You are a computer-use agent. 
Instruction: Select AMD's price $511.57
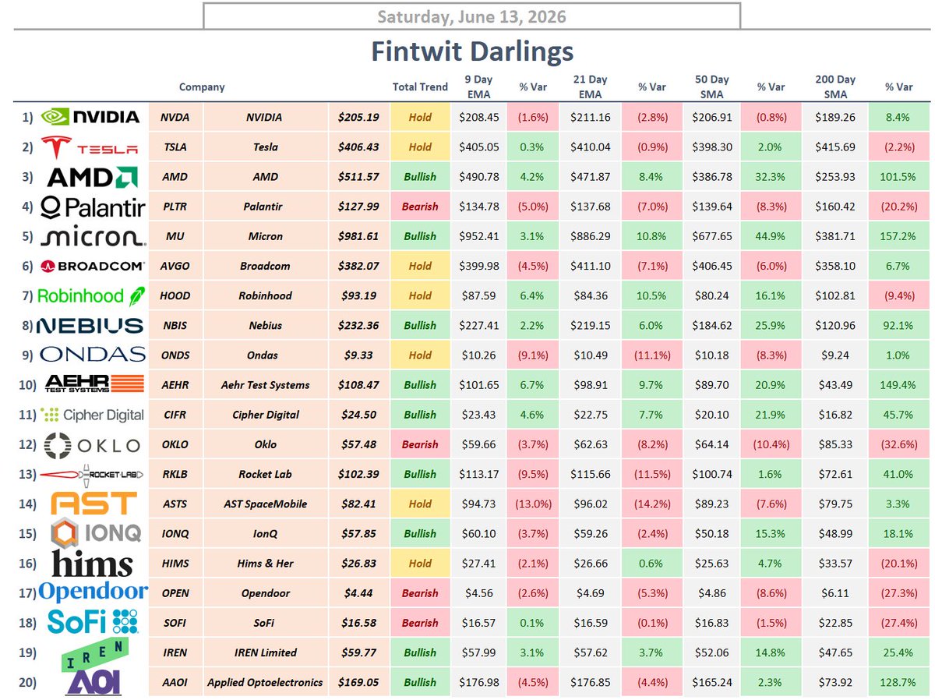point(358,177)
